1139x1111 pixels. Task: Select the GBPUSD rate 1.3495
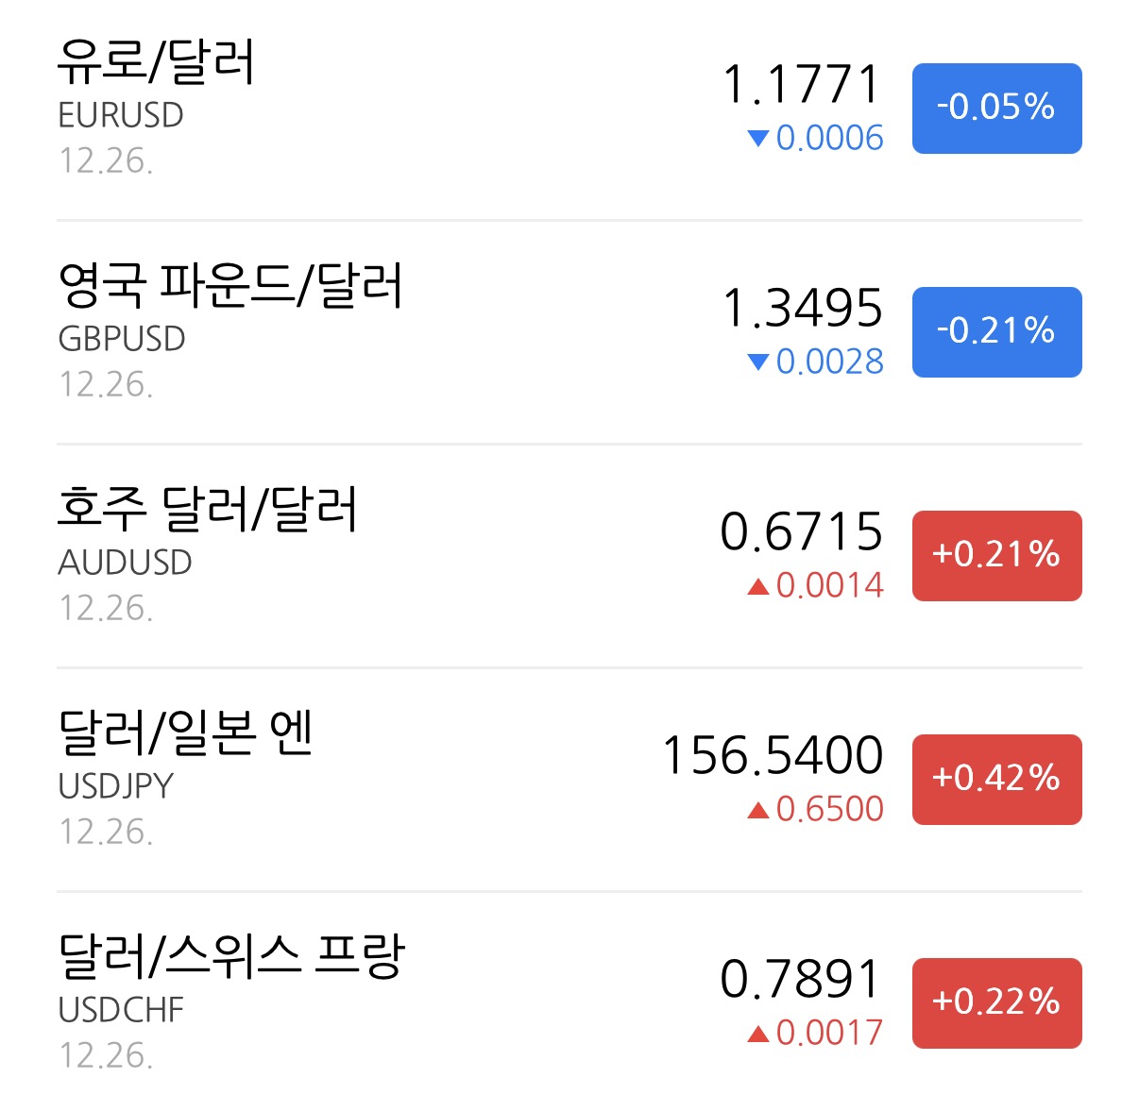coord(802,309)
